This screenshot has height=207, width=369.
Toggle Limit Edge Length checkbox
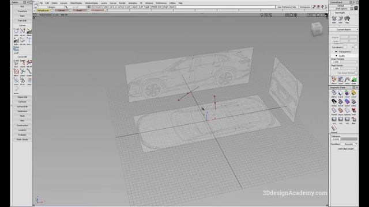point(356,149)
